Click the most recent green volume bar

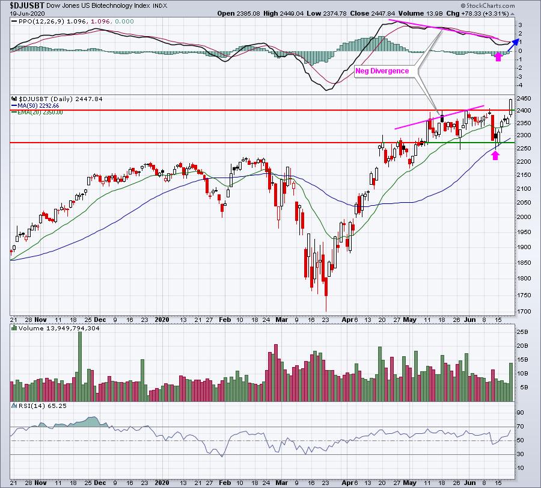(511, 382)
